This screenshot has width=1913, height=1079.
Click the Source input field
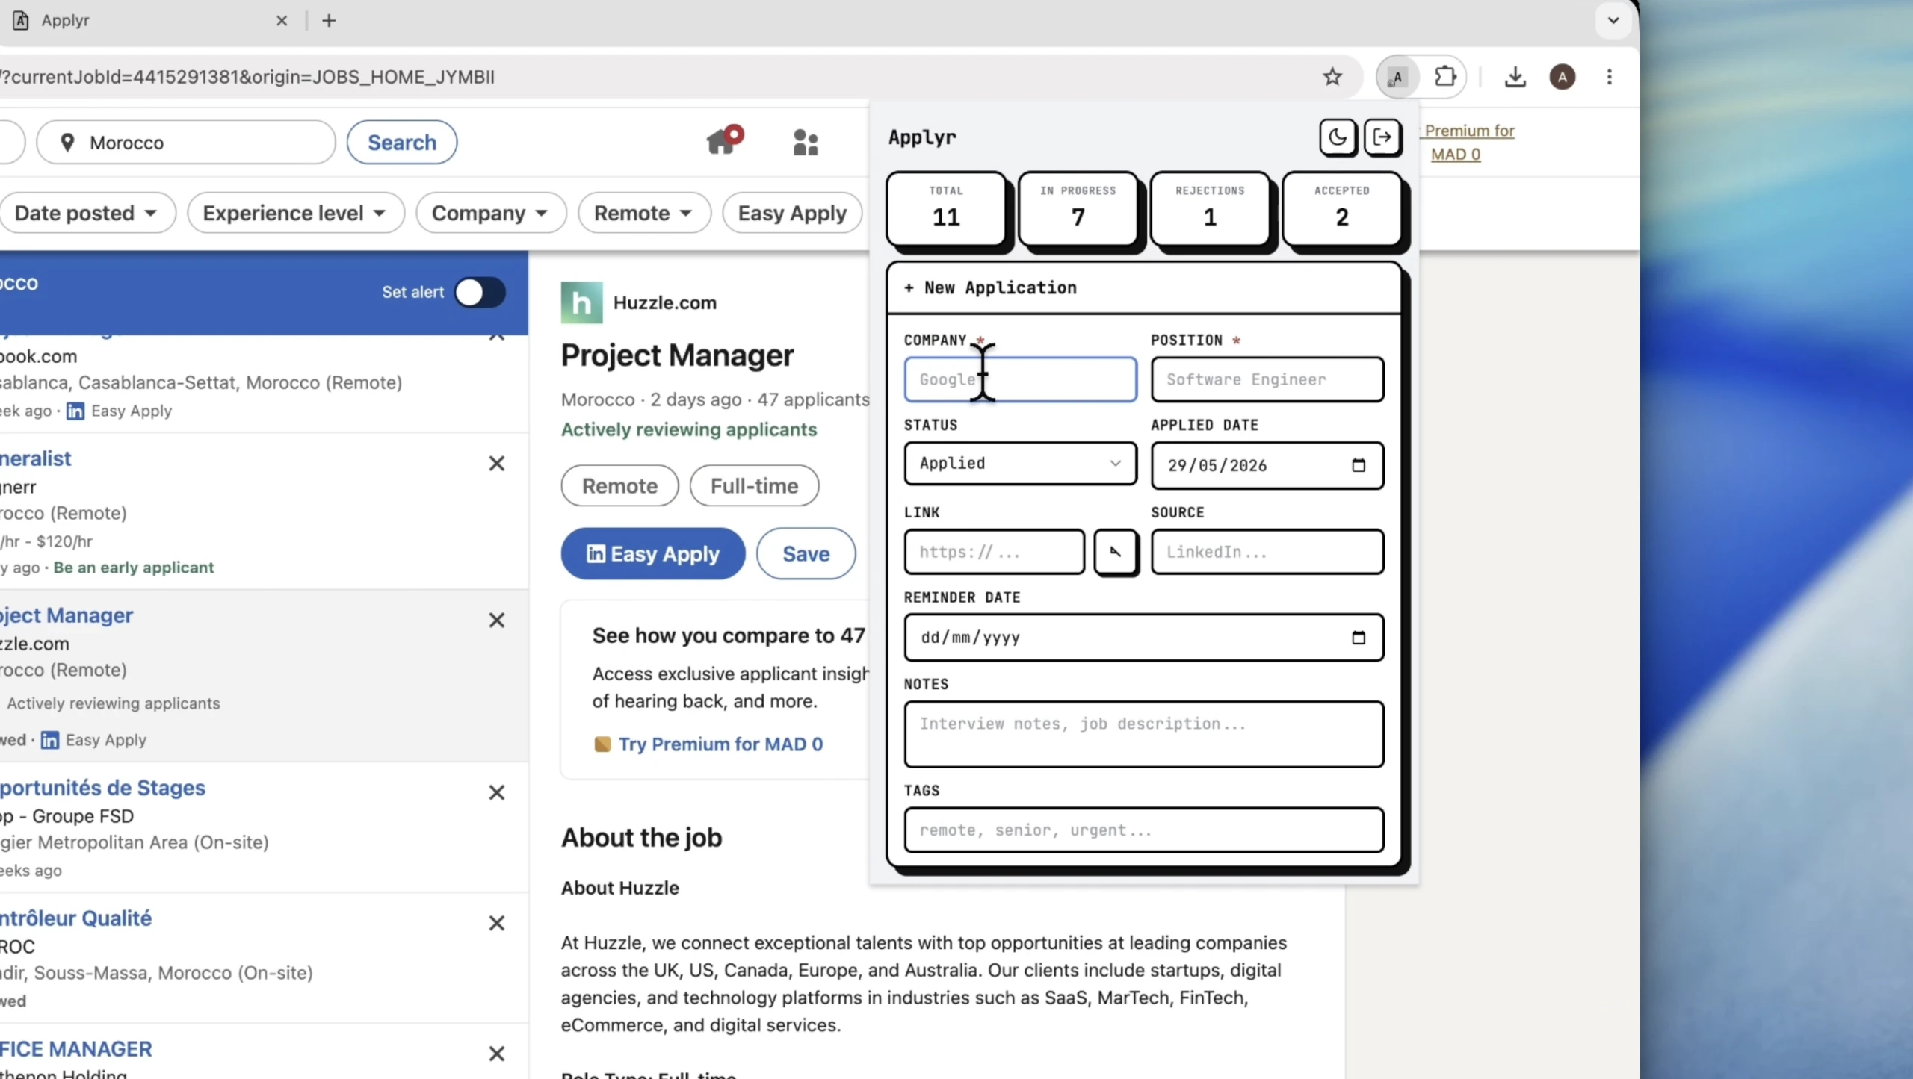pos(1267,552)
